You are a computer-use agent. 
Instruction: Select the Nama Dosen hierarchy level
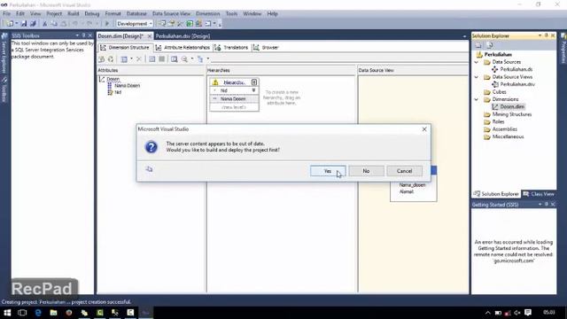tap(233, 98)
